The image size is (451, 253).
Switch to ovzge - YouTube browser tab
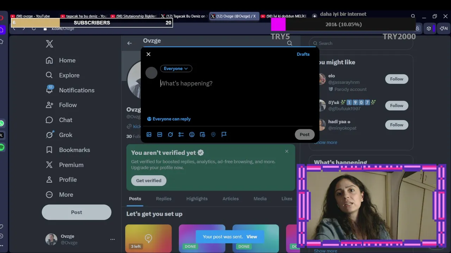click(x=33, y=16)
